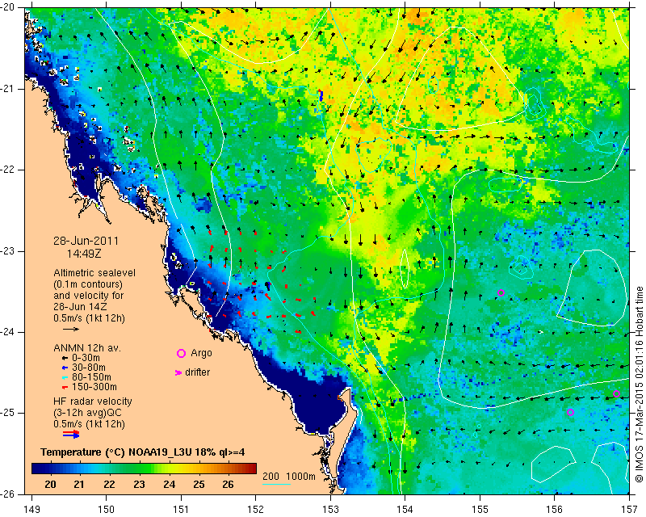This screenshot has height=517, width=646.
Task: Click the Argo legend text label
Action: point(201,353)
